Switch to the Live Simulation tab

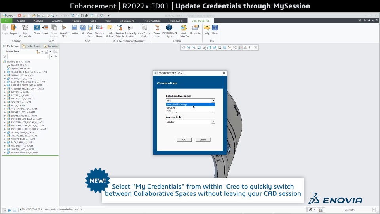(x=152, y=21)
